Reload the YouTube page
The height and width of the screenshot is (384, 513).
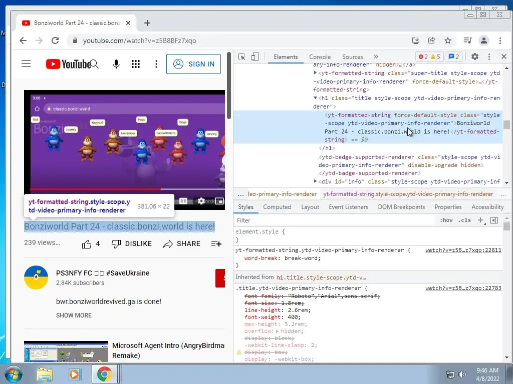tap(55, 40)
